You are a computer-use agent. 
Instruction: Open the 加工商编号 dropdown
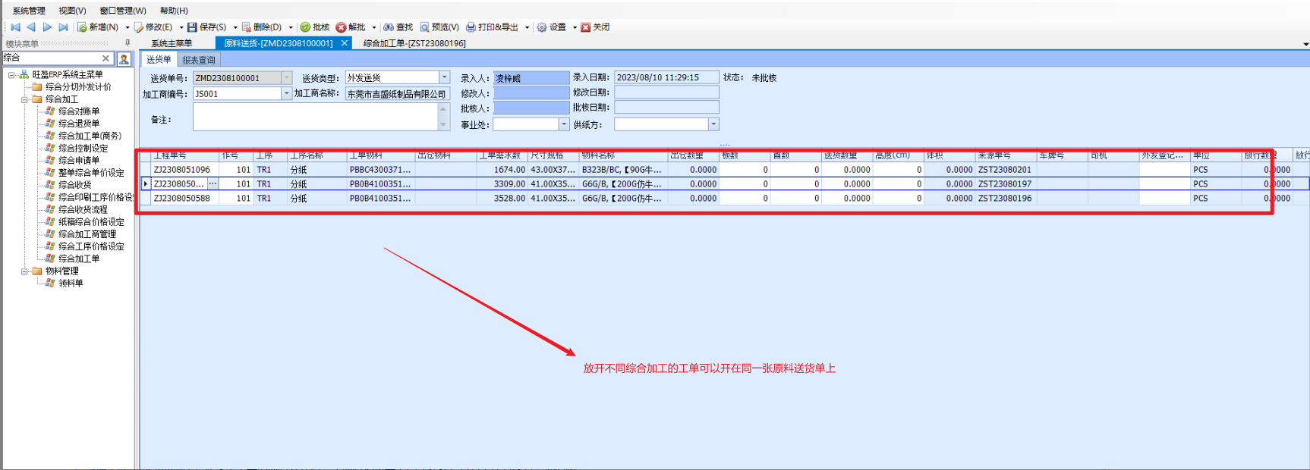coord(287,93)
